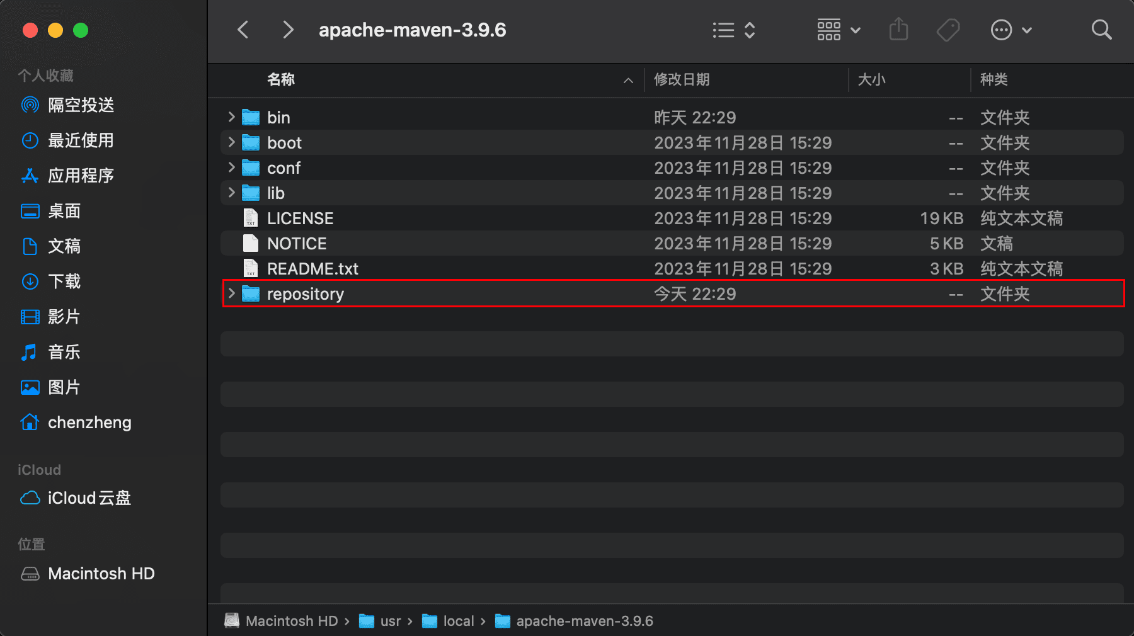Close the Finder window with red button
The width and height of the screenshot is (1134, 636).
30,30
